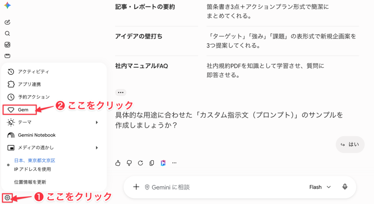Open three-dot more options beside response icons

pos(174,163)
